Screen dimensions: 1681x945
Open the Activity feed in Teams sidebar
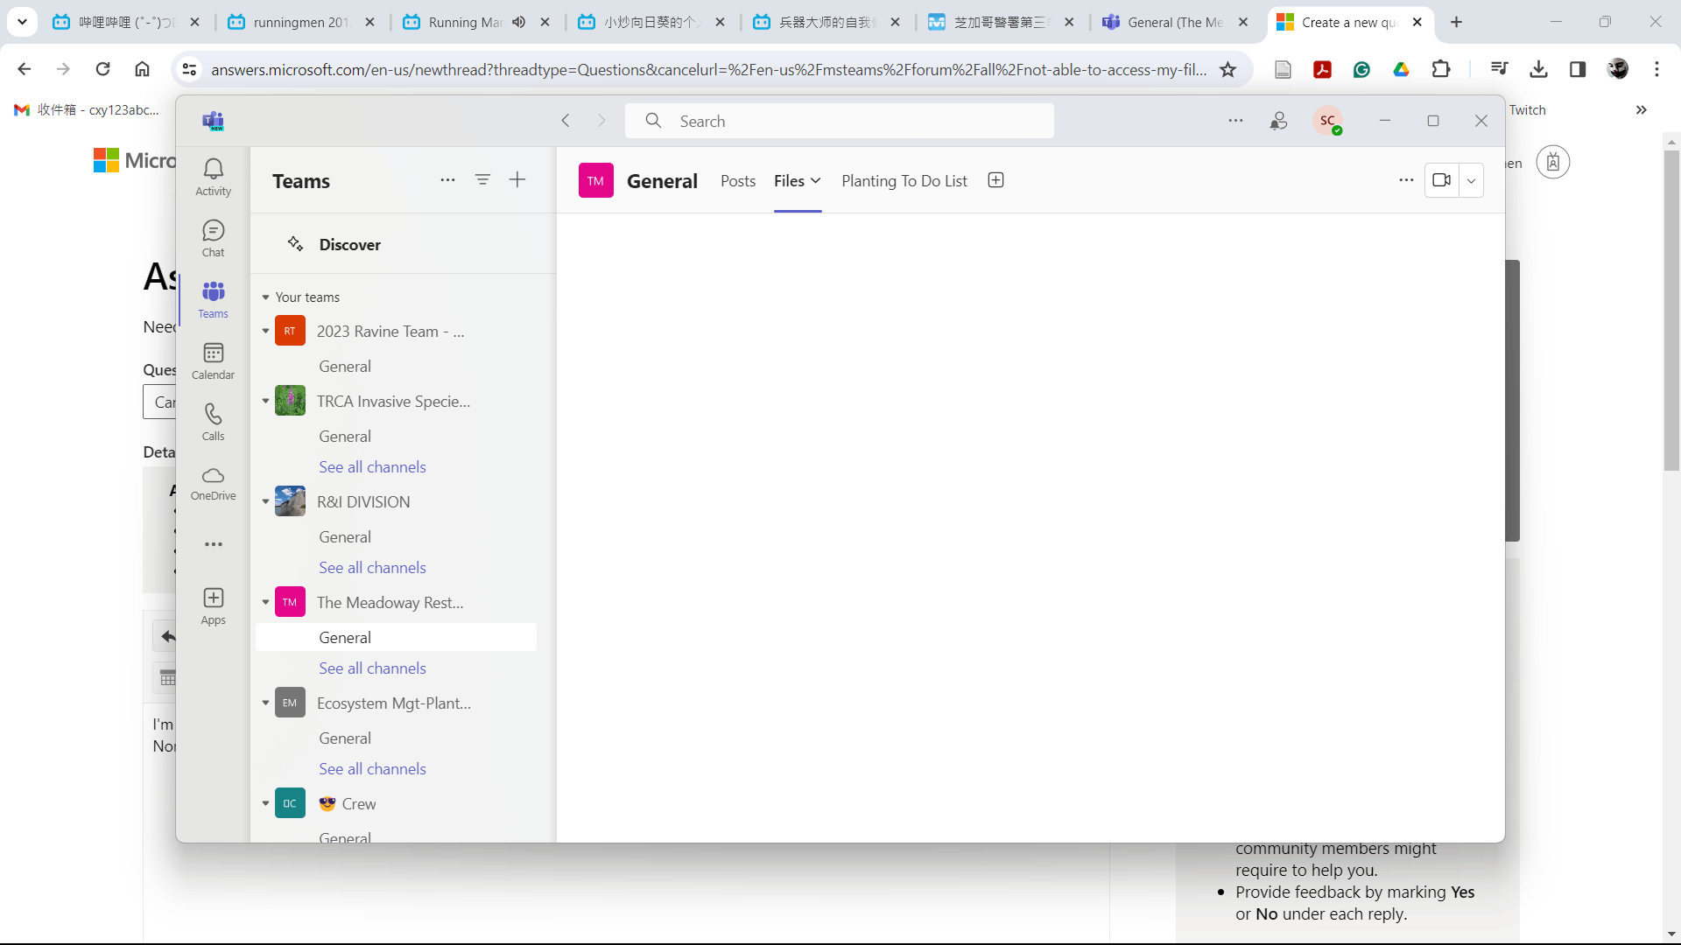coord(213,176)
